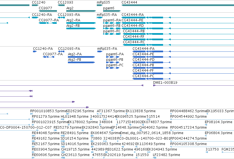
Task: Select protein pgant6-PB
Action: 113,62
